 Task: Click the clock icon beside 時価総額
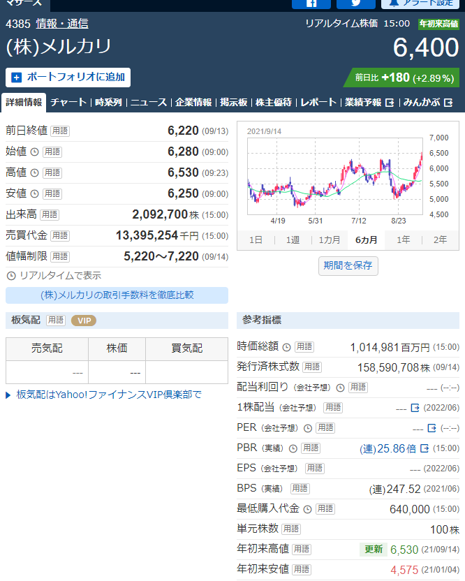click(x=286, y=347)
